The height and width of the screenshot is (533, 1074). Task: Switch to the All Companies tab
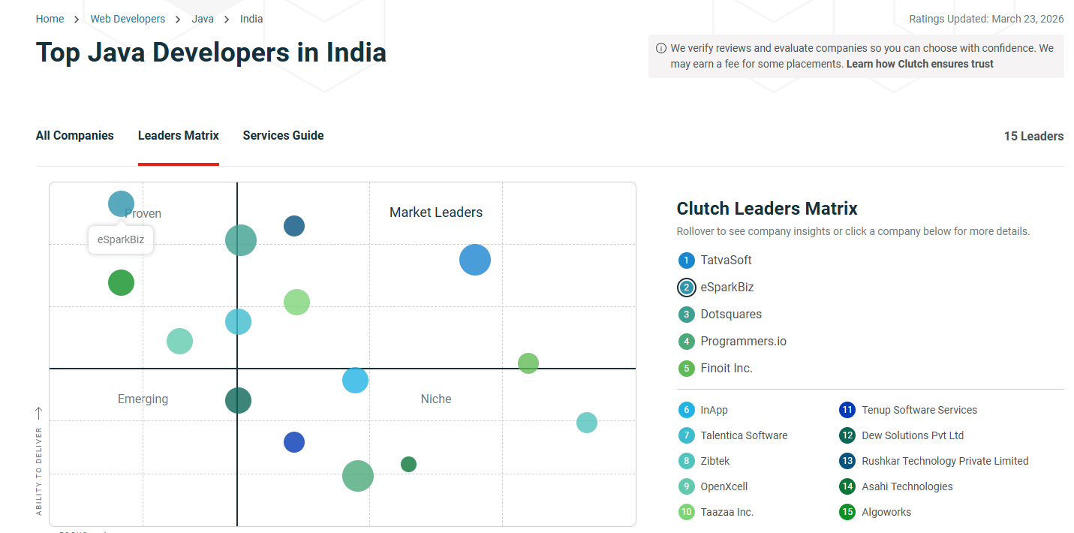coord(74,135)
